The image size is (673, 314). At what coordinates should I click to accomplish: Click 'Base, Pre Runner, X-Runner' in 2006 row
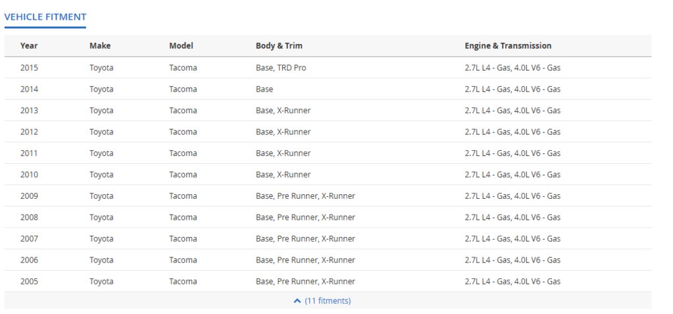[x=306, y=260]
